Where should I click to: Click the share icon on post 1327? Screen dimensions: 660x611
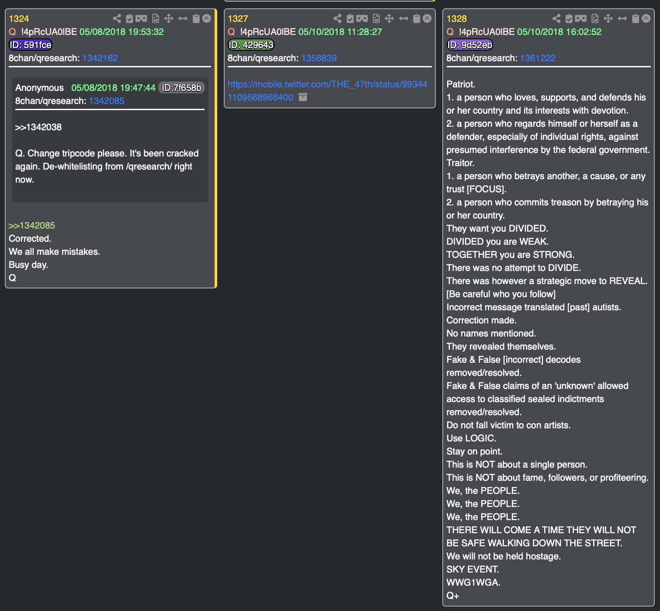(338, 18)
